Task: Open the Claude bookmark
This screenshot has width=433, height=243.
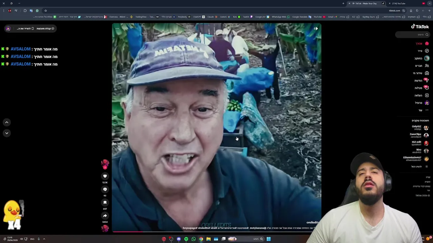Action: [x=212, y=17]
